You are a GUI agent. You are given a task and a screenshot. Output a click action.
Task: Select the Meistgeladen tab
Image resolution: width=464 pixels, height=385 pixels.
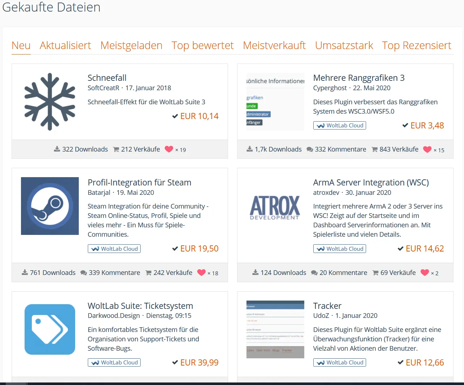click(131, 45)
